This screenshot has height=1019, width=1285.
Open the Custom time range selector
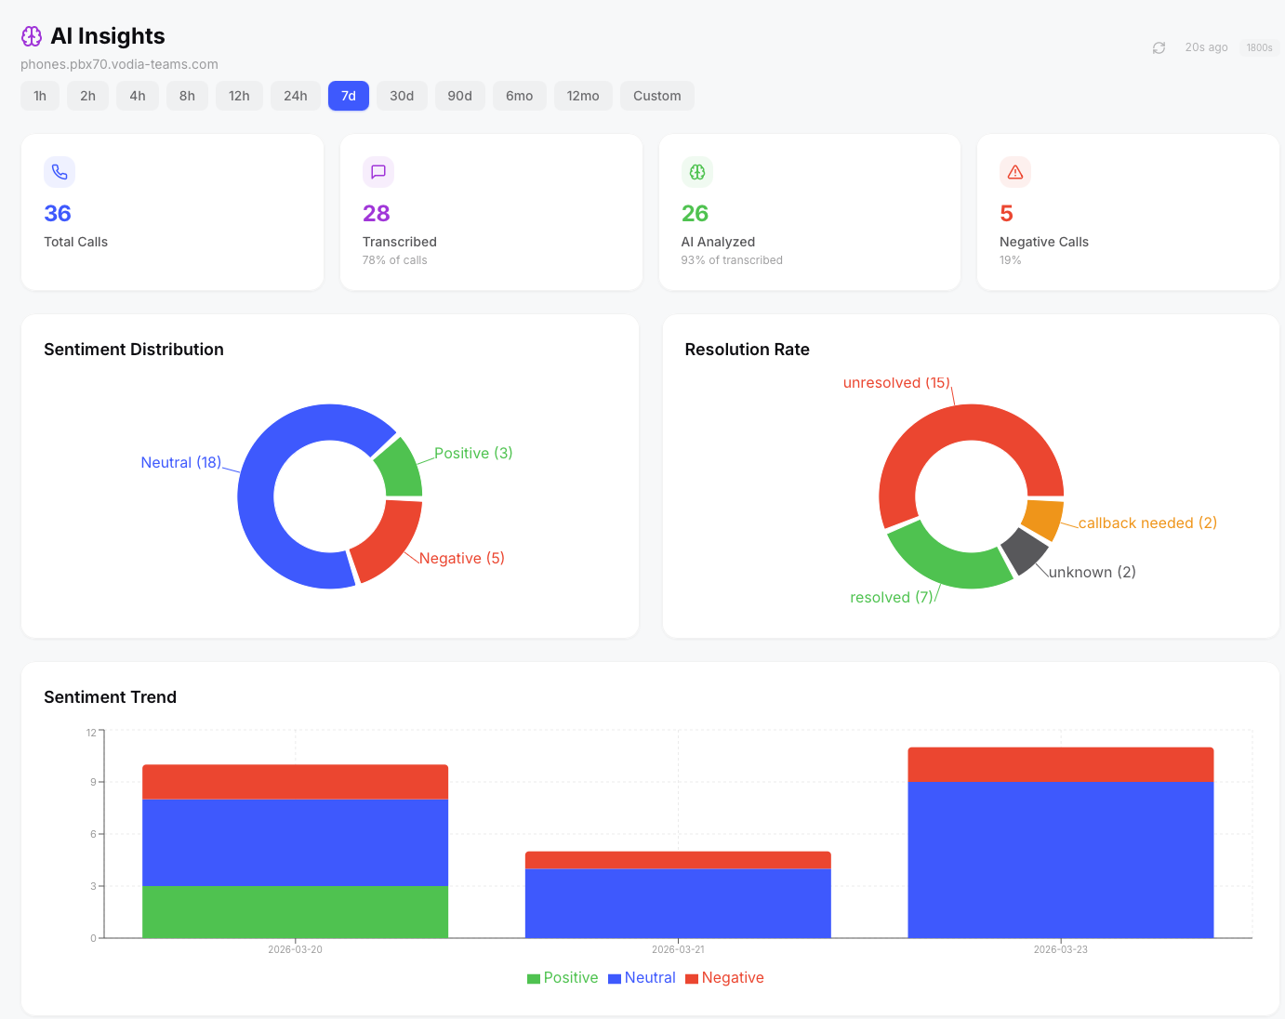656,95
